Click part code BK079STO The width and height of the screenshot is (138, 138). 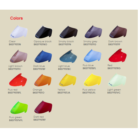point(38,92)
